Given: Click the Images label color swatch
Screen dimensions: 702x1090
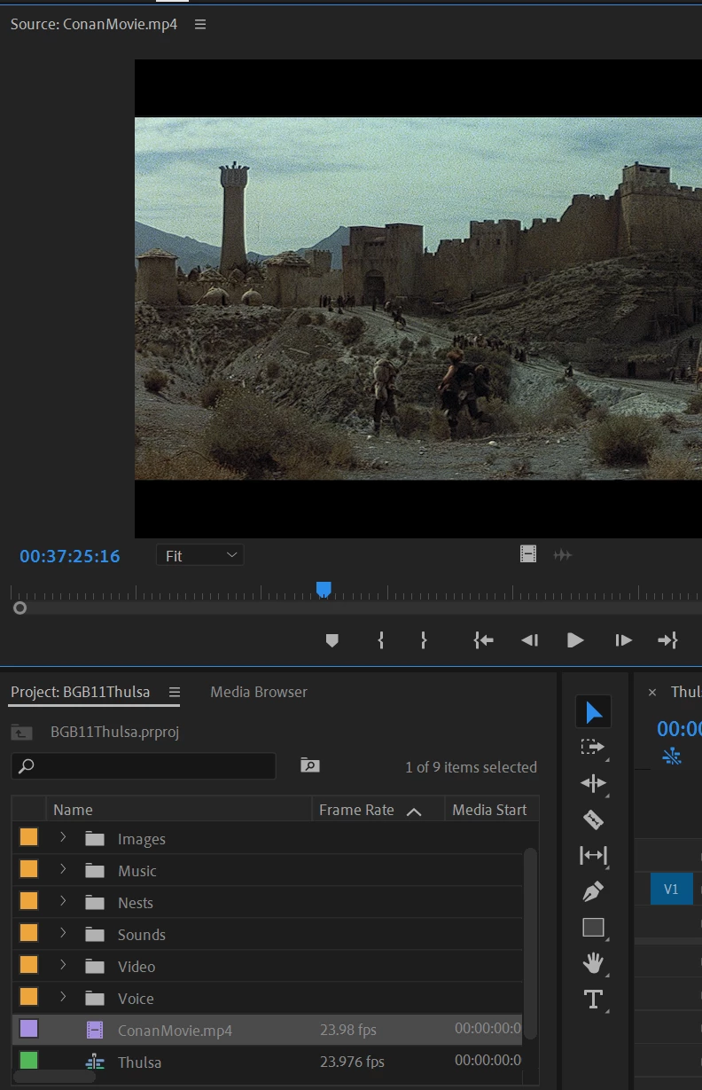Looking at the screenshot, I should coord(28,837).
